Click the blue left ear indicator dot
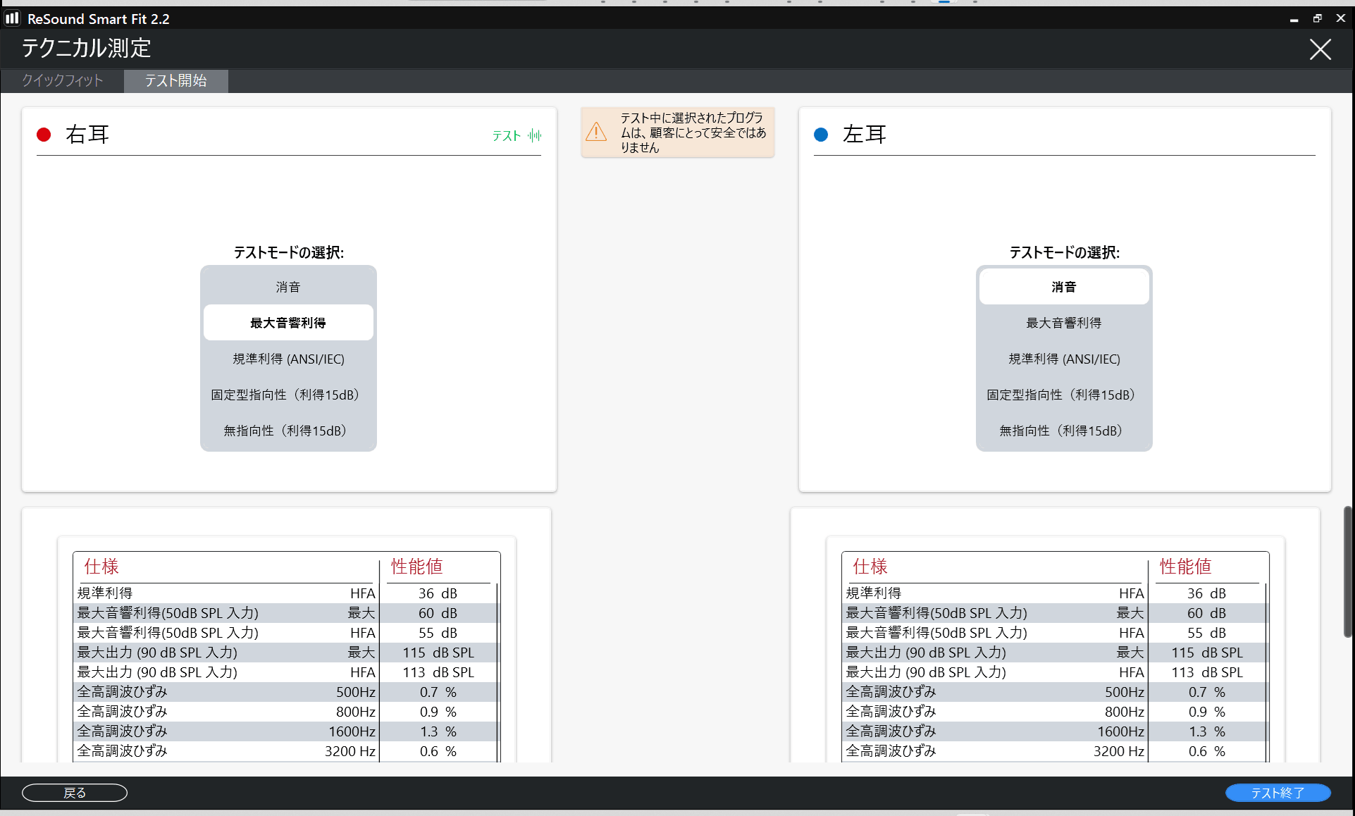 (x=821, y=135)
